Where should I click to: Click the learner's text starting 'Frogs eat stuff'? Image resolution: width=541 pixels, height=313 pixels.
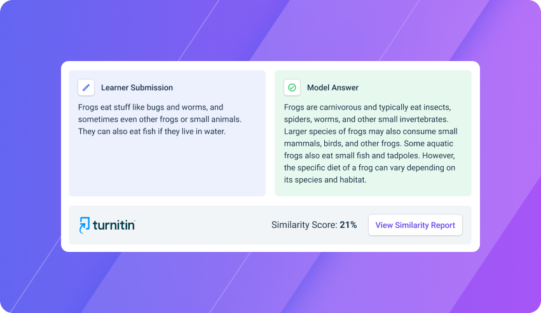(x=160, y=119)
